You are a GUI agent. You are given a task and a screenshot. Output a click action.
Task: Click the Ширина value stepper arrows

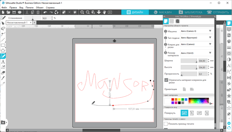pyautogui.click(x=208, y=61)
